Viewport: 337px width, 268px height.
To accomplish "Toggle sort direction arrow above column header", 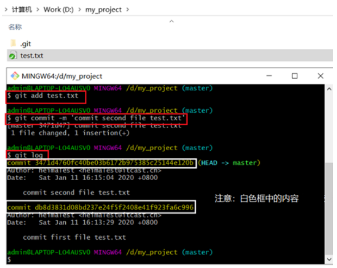I will click(172, 21).
